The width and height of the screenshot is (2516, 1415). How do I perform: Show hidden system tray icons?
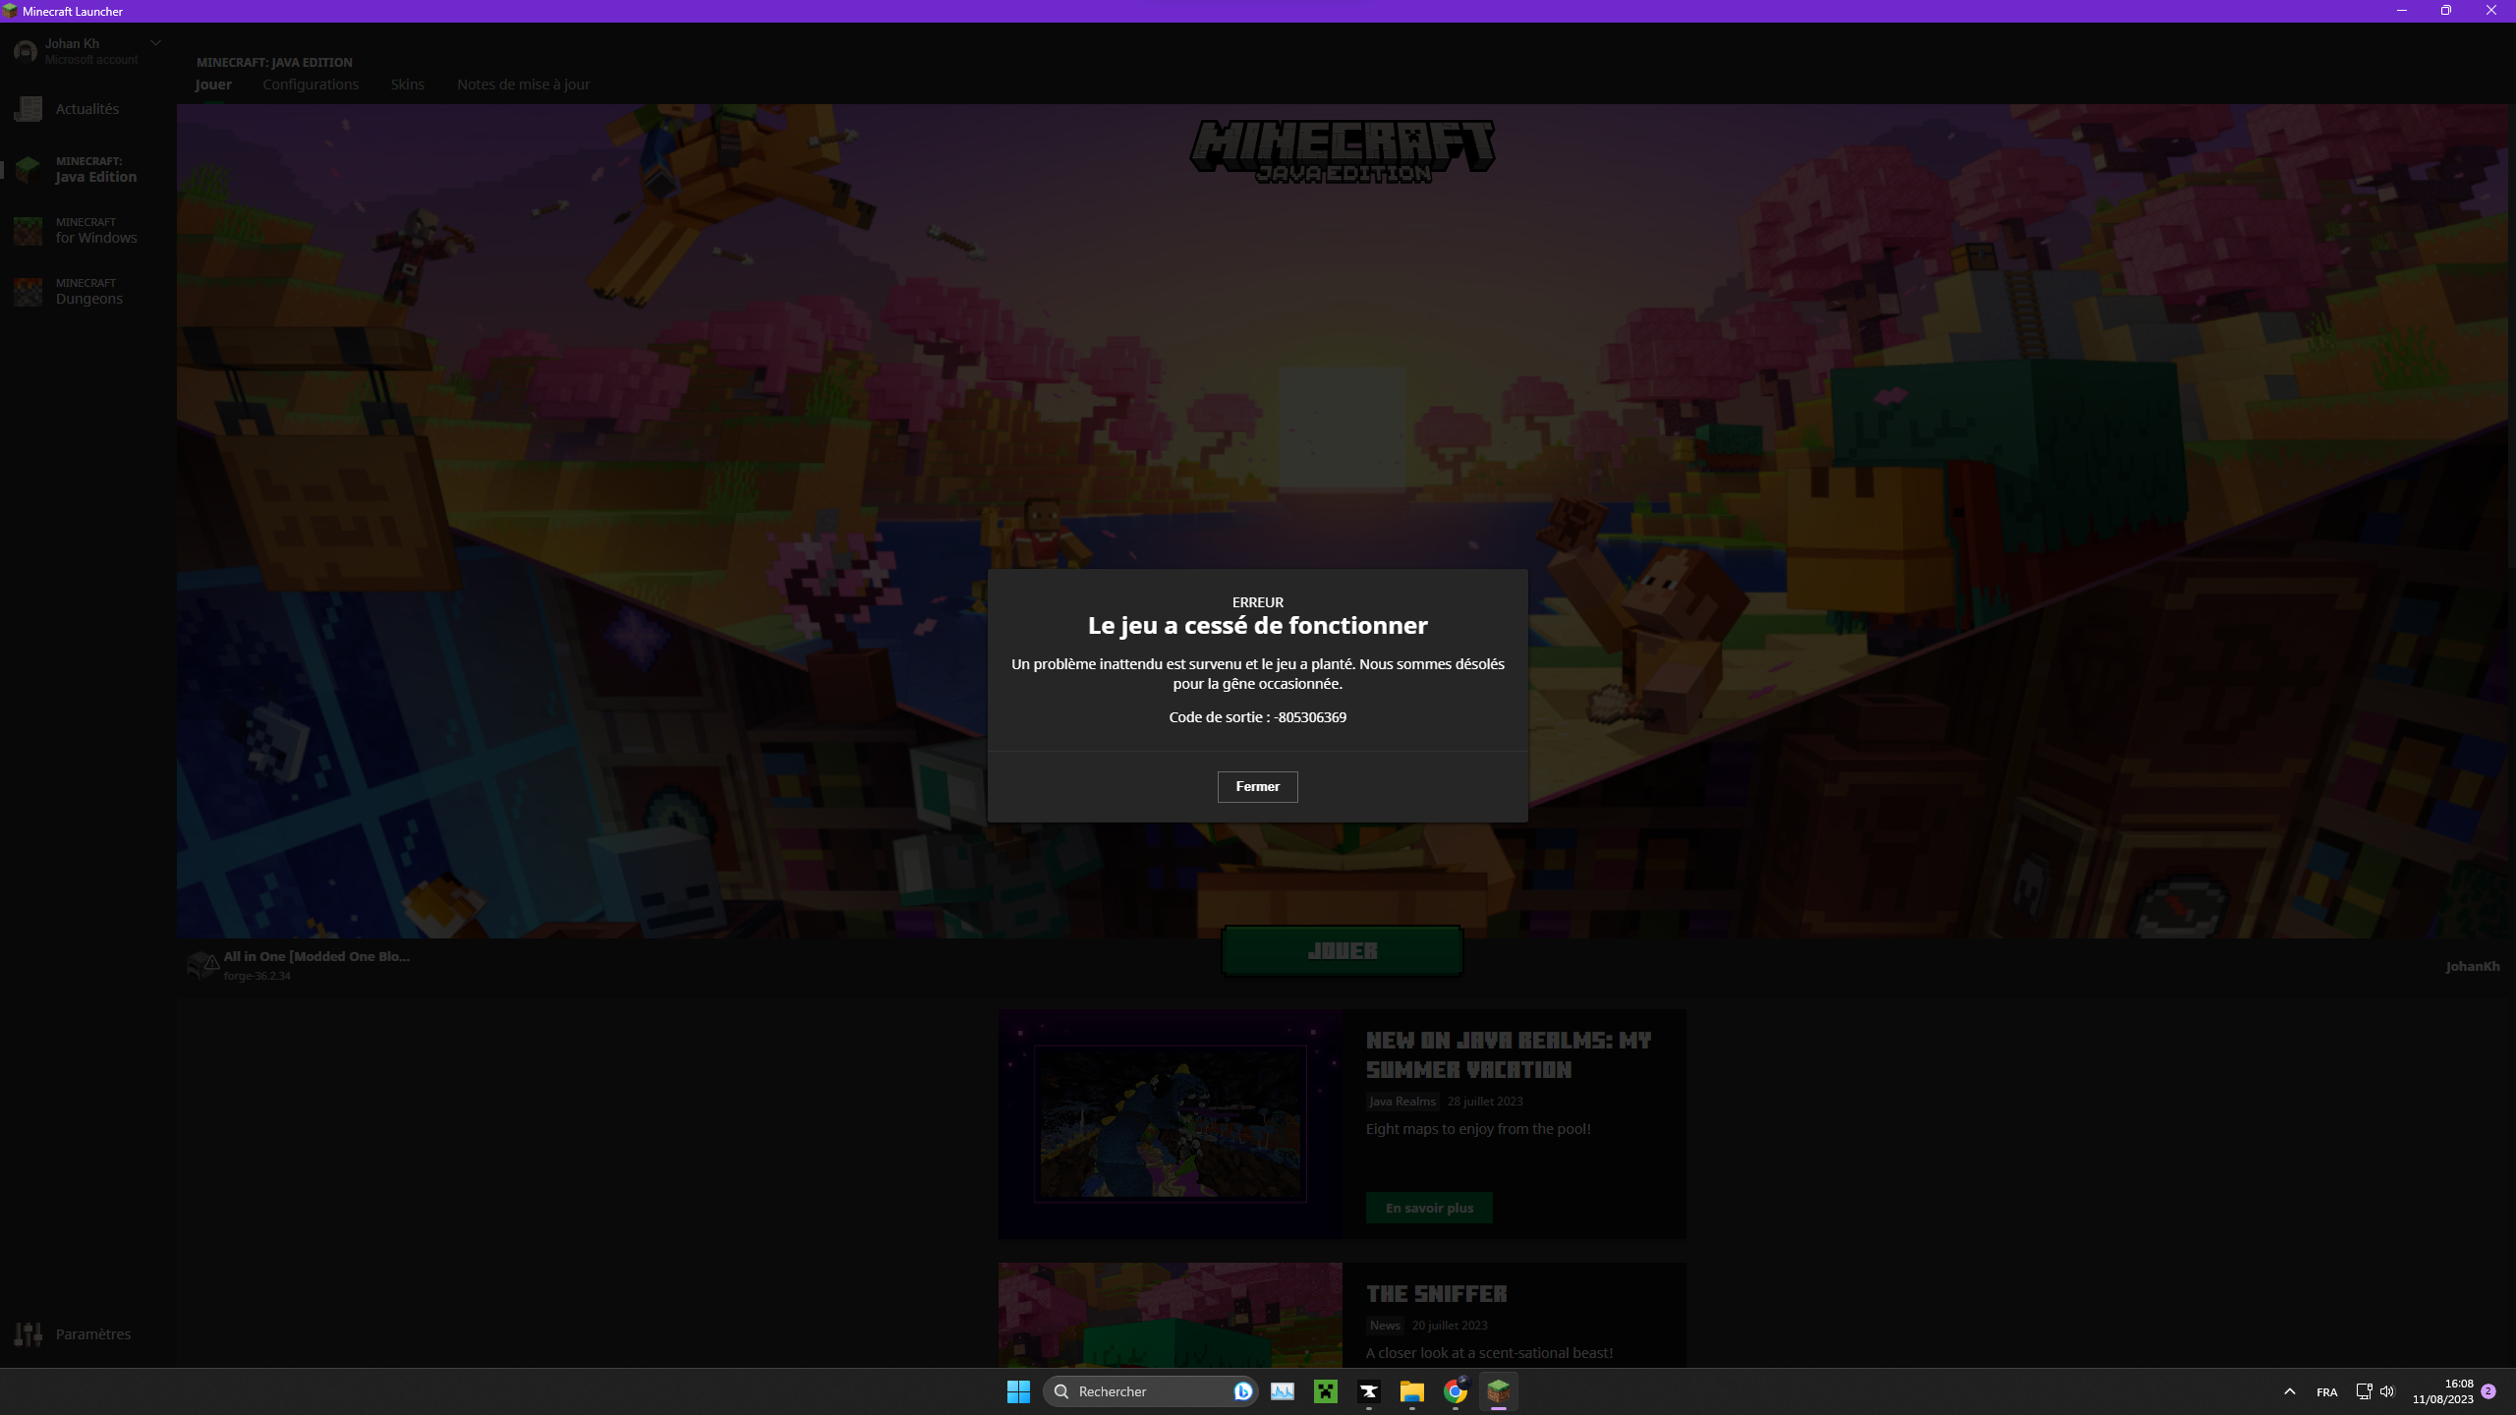coord(2290,1391)
